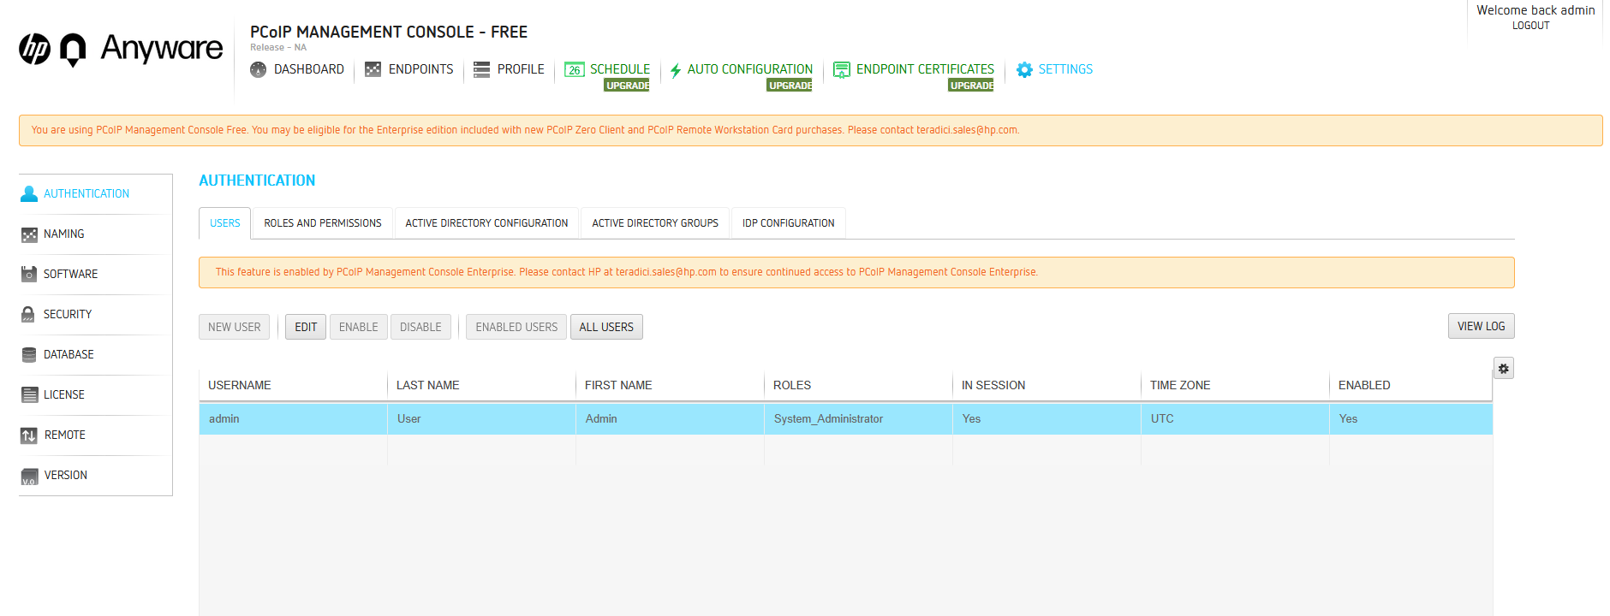The height and width of the screenshot is (616, 1610).
Task: Select REMOTE in the sidebar
Action: 65,435
